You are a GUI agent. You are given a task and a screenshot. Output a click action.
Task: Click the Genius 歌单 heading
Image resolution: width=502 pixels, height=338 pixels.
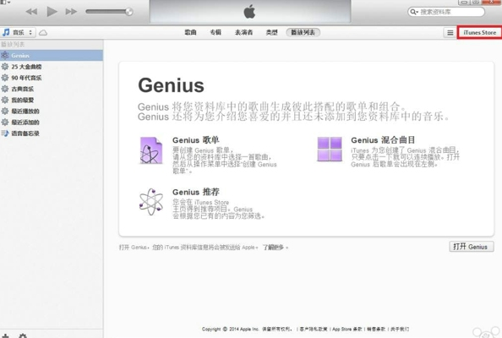pyautogui.click(x=195, y=140)
